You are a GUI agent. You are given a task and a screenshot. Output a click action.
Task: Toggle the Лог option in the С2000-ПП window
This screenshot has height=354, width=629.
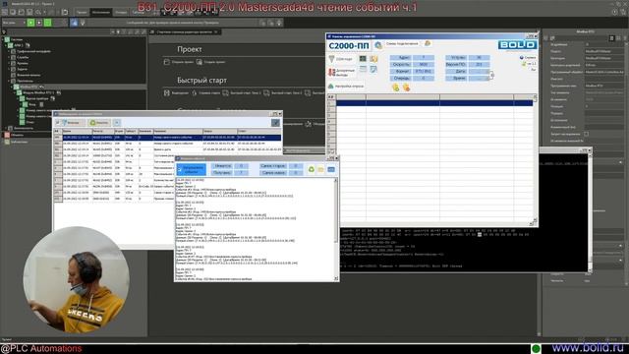(x=533, y=70)
